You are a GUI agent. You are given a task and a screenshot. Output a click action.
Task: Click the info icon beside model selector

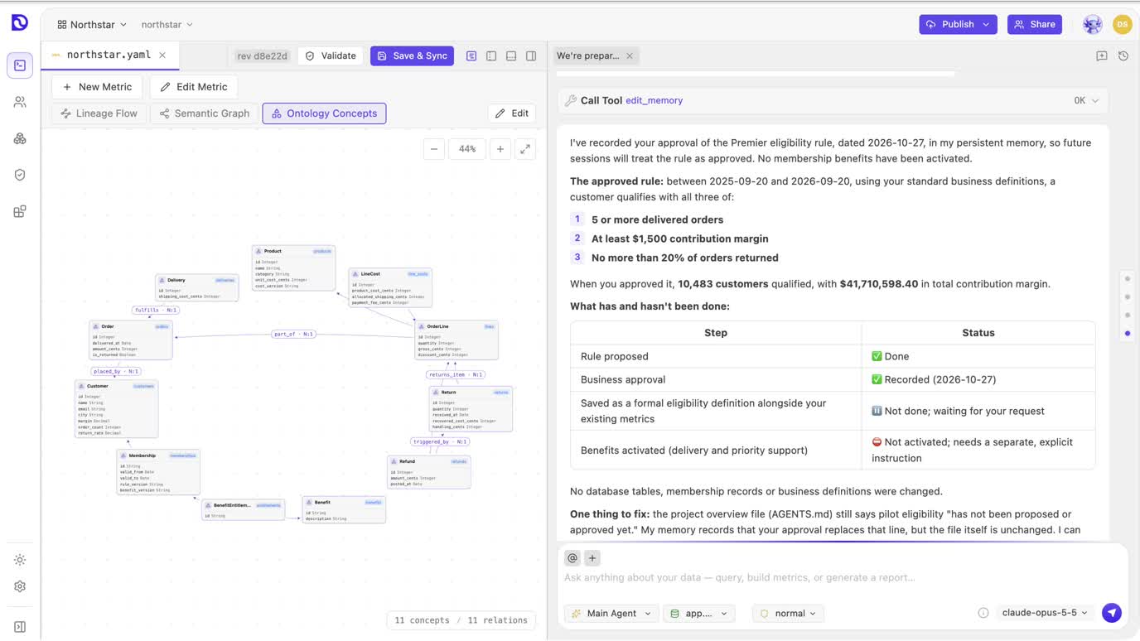(x=983, y=613)
